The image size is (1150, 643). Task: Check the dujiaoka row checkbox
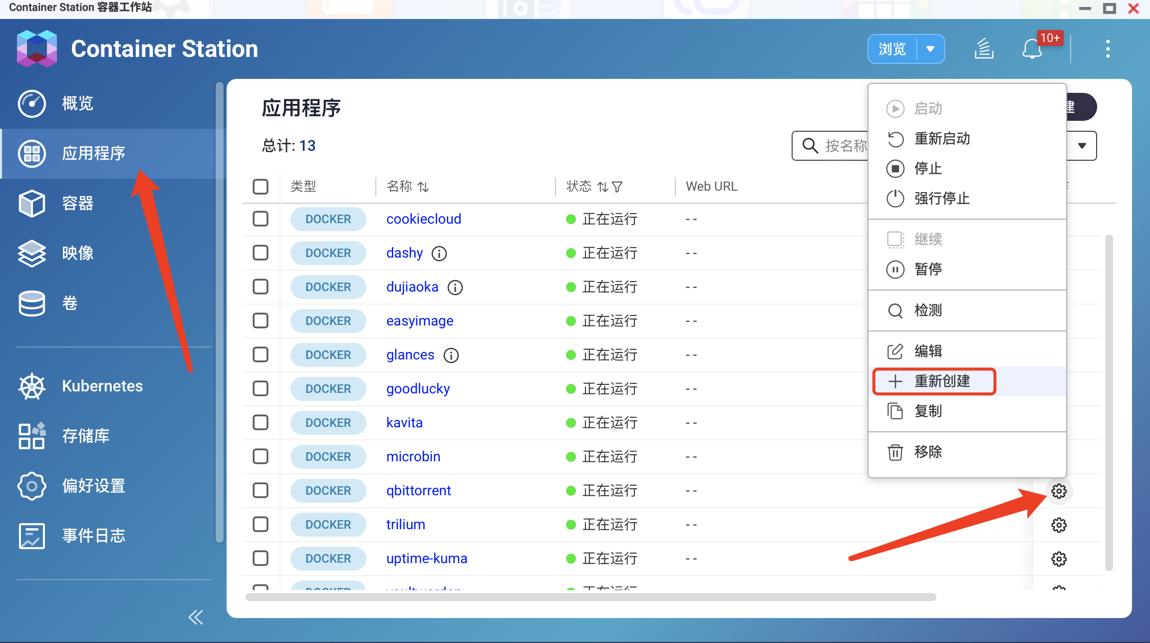click(x=261, y=287)
